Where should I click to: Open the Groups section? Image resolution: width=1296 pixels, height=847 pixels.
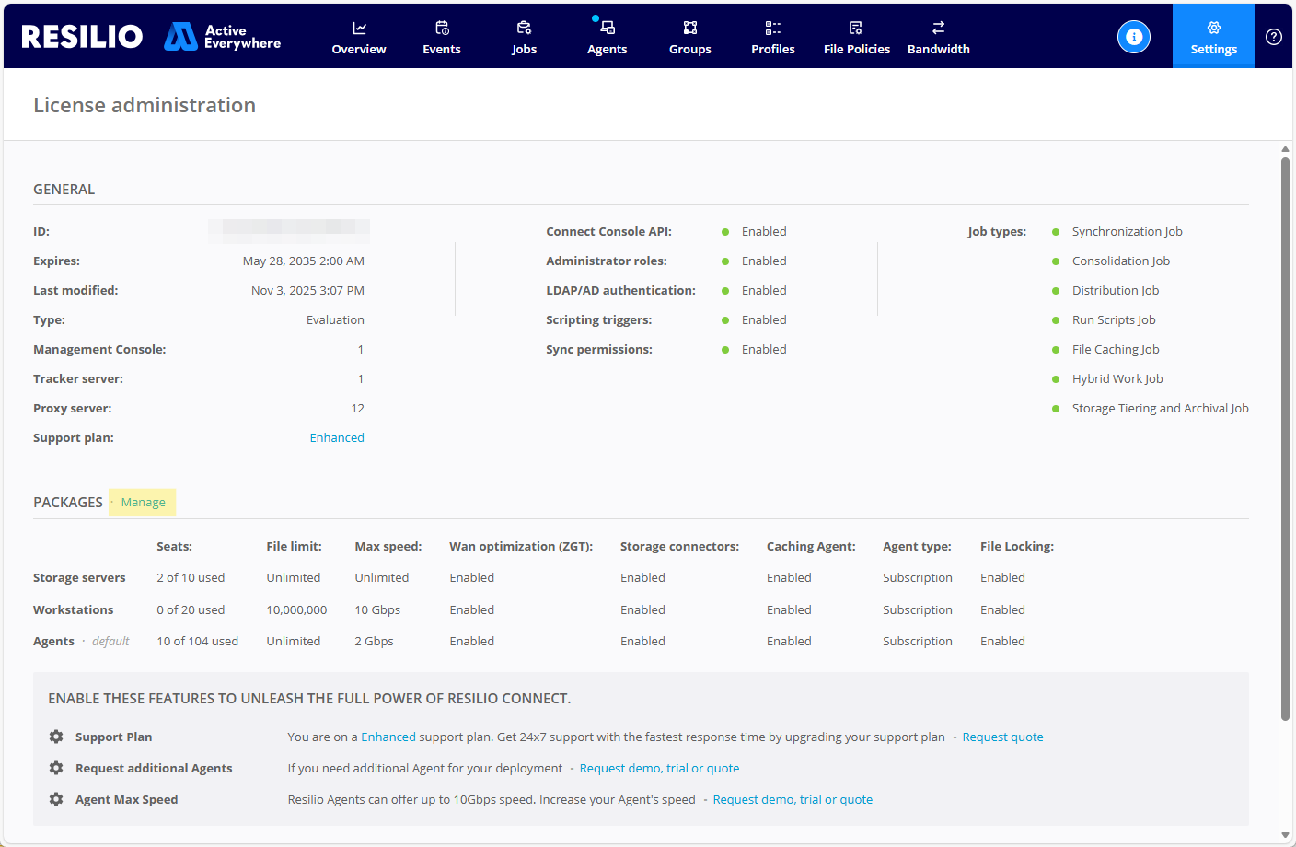click(689, 38)
